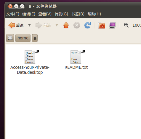The image size is (141, 139).
Task: Click the Stop loading X icon
Action: point(77,25)
